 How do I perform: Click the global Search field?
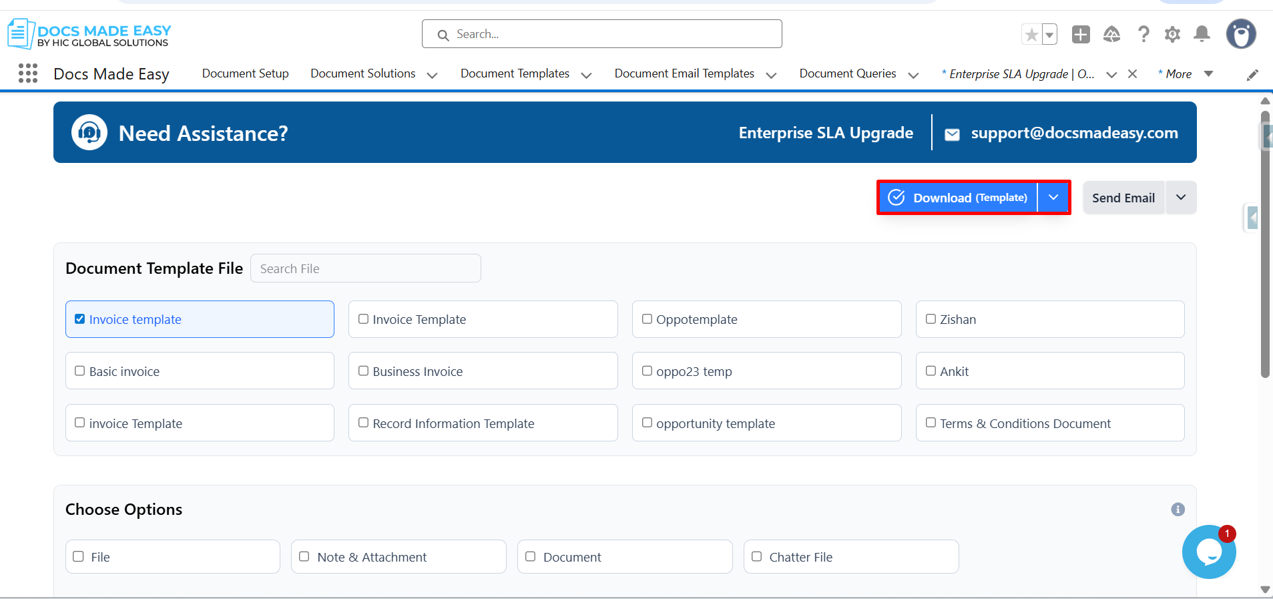[x=601, y=34]
